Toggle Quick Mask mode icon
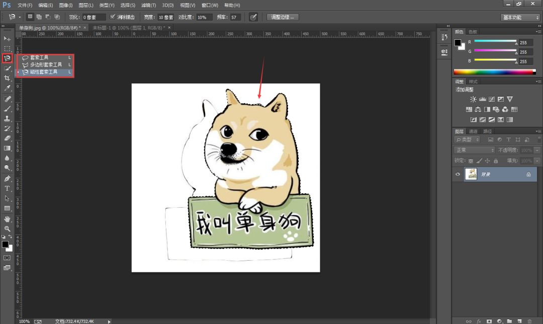Screen dimensions: 543x324 point(7,258)
